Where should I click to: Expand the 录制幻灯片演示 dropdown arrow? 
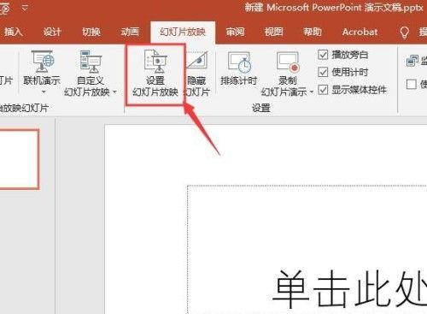[x=311, y=92]
